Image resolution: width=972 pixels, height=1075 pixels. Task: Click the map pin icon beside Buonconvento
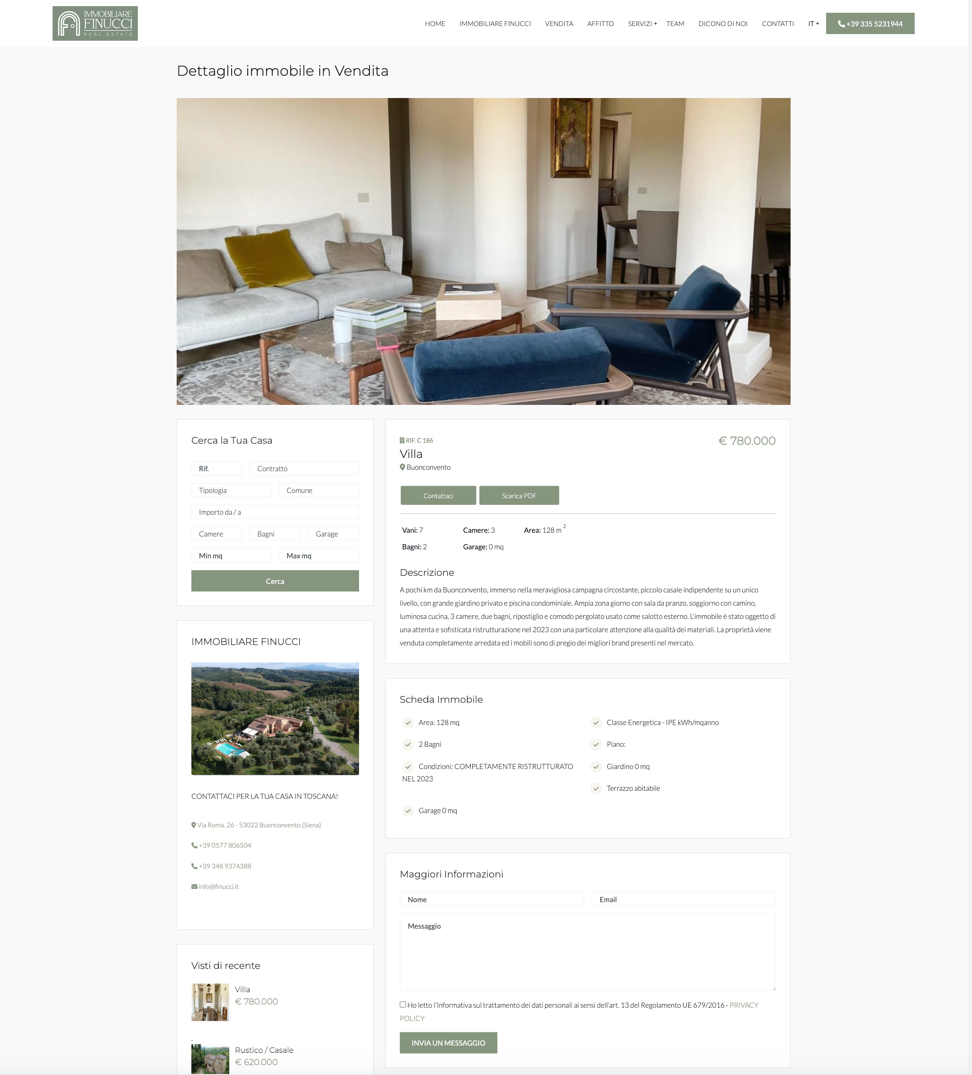coord(402,467)
